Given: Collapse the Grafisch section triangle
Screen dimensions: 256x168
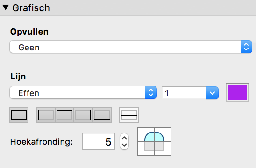Looking at the screenshot, I should pyautogui.click(x=6, y=7).
